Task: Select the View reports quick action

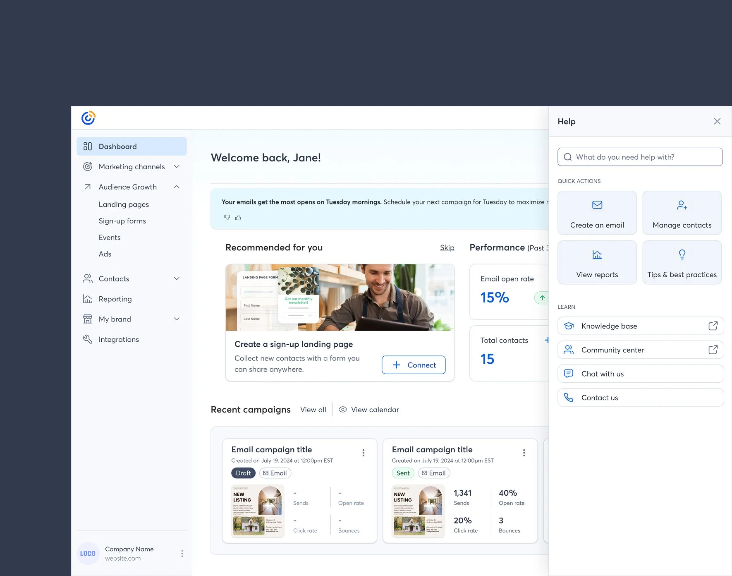Action: 597,262
